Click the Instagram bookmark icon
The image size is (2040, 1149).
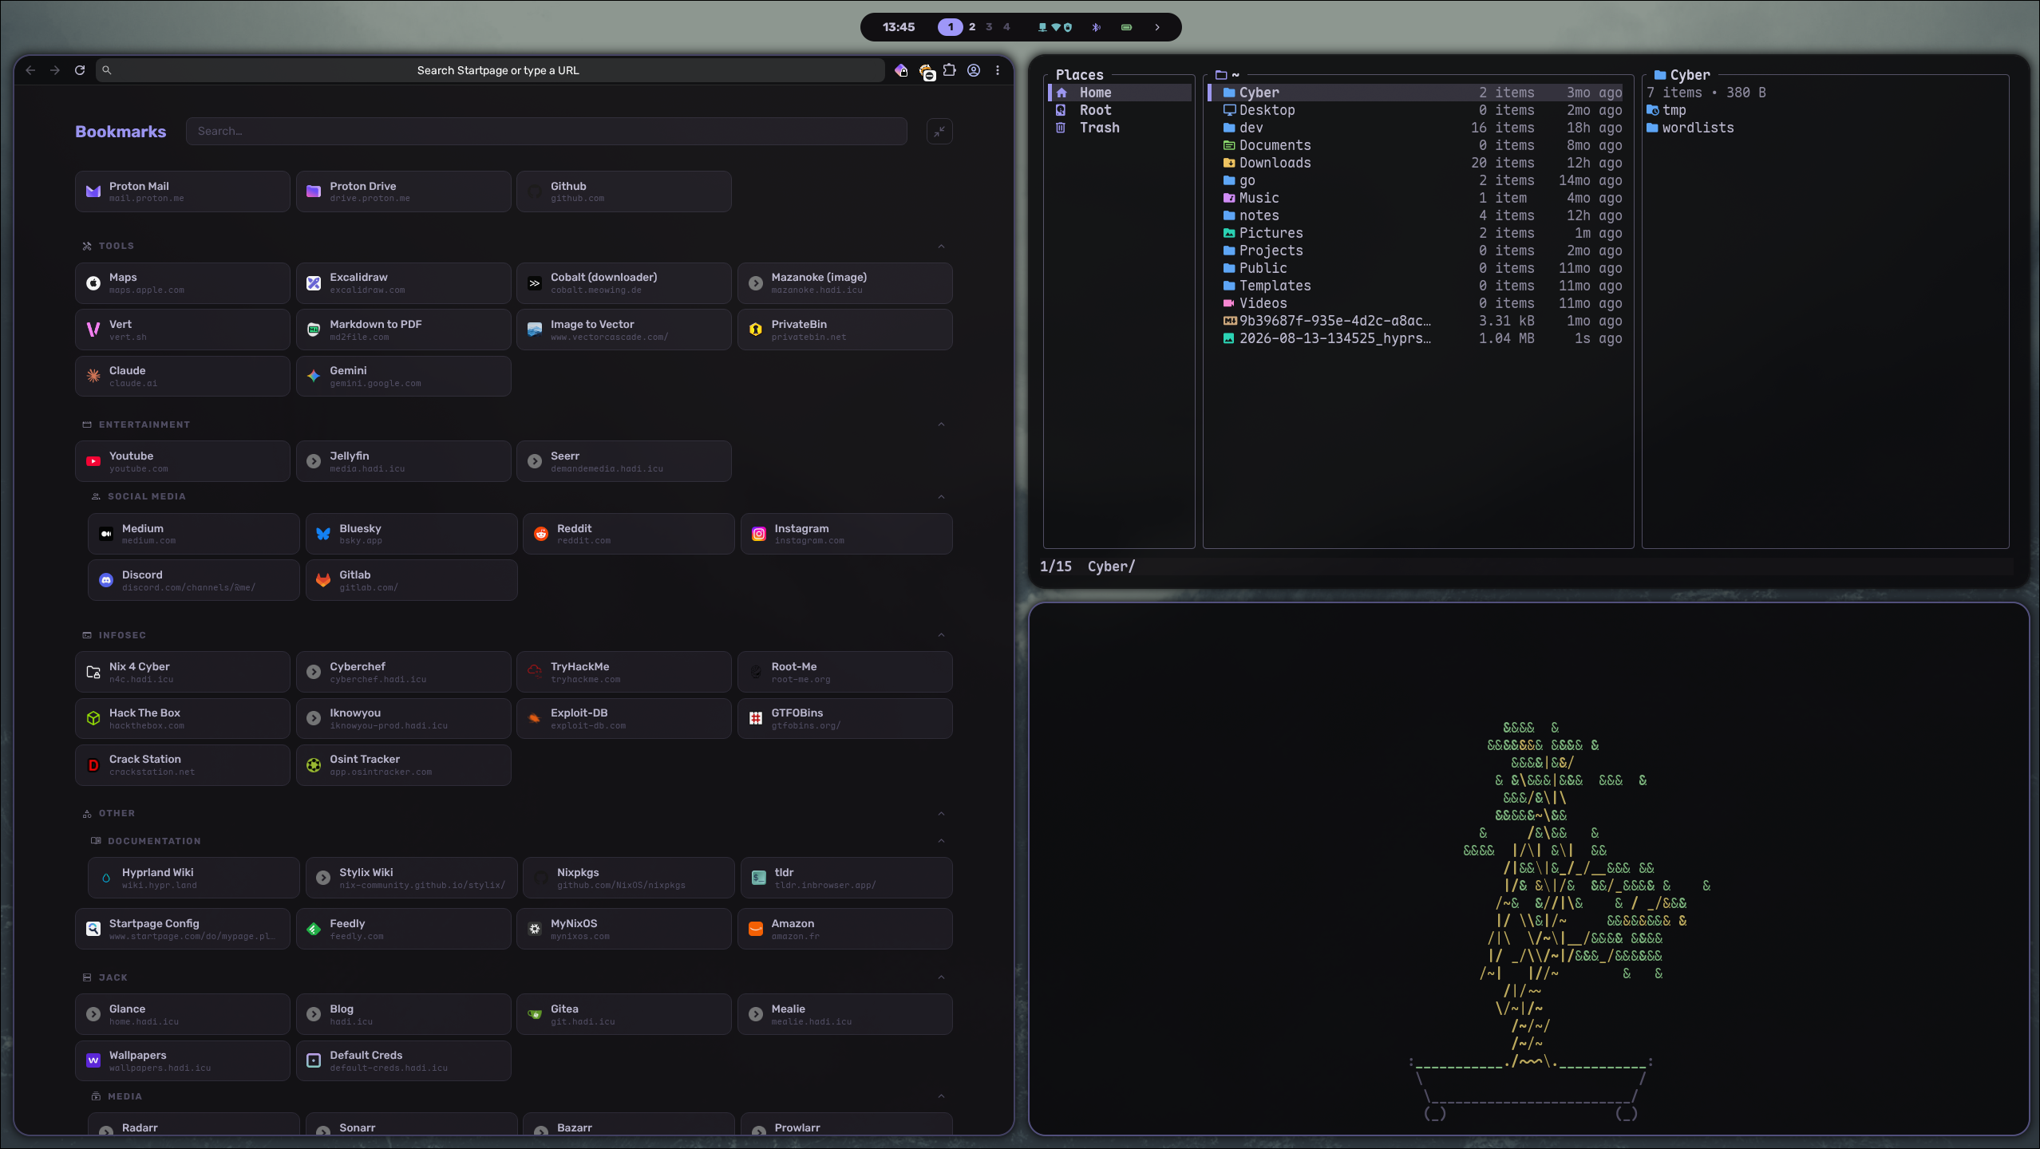tap(759, 534)
